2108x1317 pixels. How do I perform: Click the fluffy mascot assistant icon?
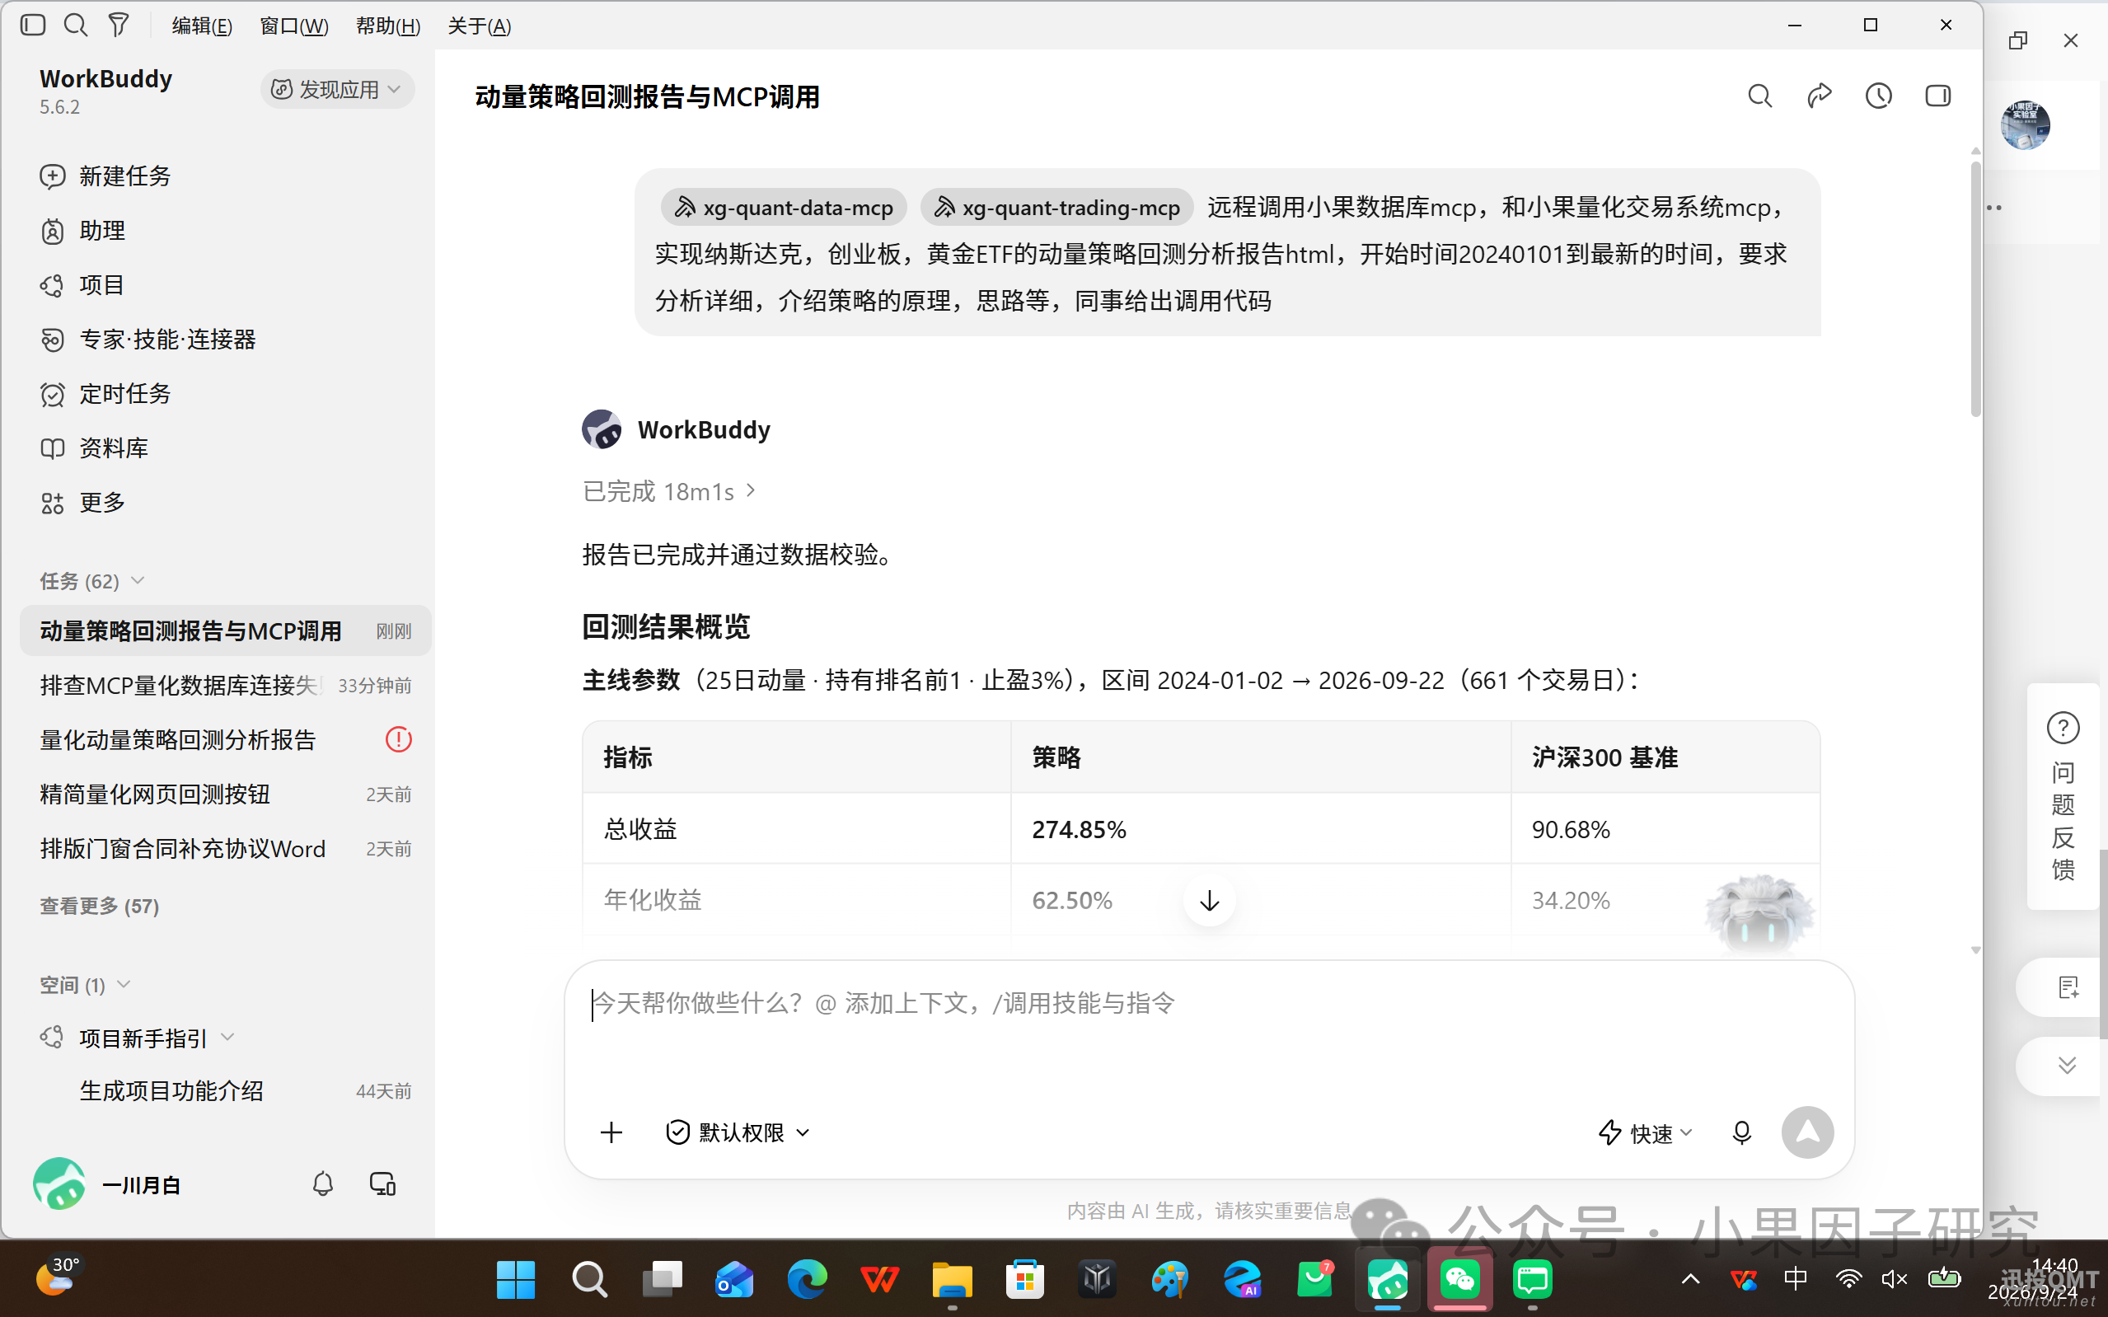coord(1759,915)
